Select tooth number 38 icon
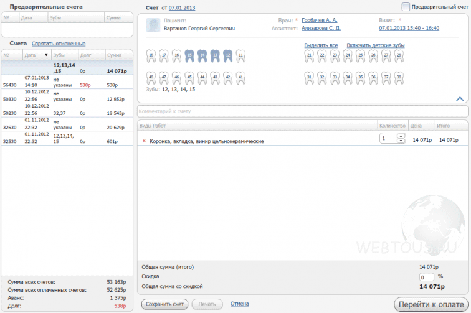The width and height of the screenshot is (471, 313). pos(399,78)
